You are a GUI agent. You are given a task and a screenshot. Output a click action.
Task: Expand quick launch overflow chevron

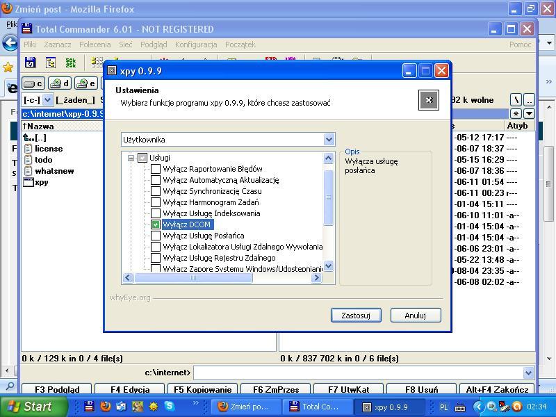[x=195, y=403]
